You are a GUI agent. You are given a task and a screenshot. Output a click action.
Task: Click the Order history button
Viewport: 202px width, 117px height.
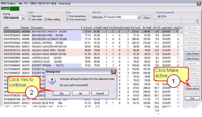[x=192, y=58]
